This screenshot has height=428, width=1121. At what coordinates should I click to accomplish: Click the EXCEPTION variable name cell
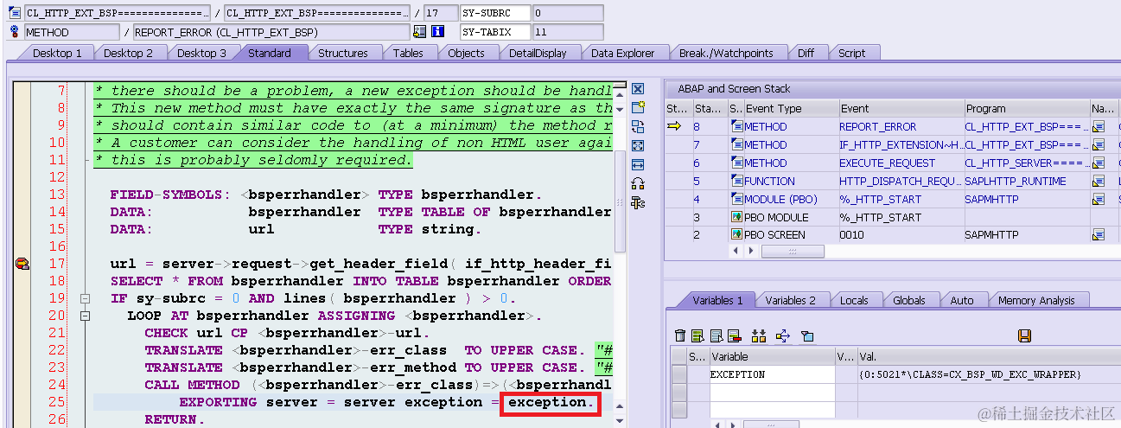point(772,374)
